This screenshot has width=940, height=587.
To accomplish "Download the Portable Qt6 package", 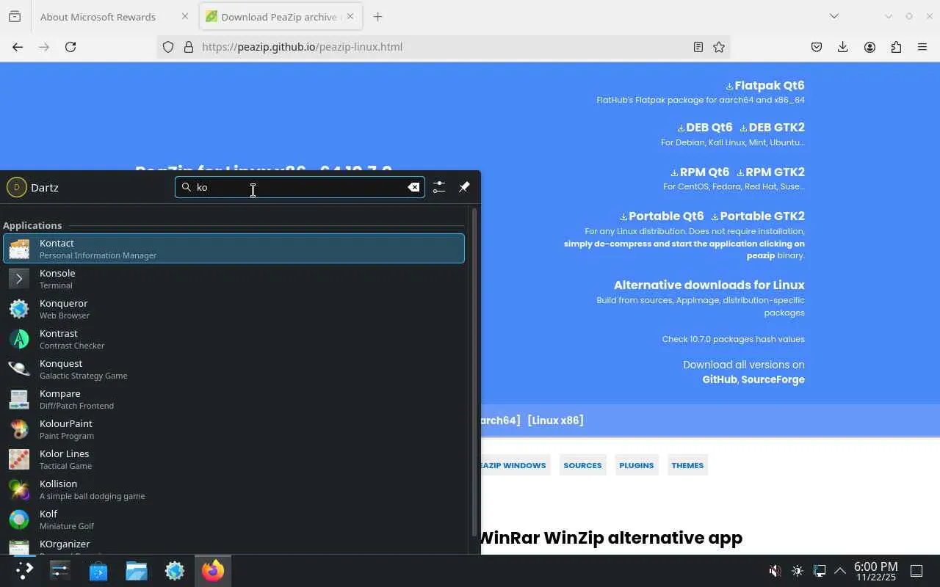I will 662,216.
